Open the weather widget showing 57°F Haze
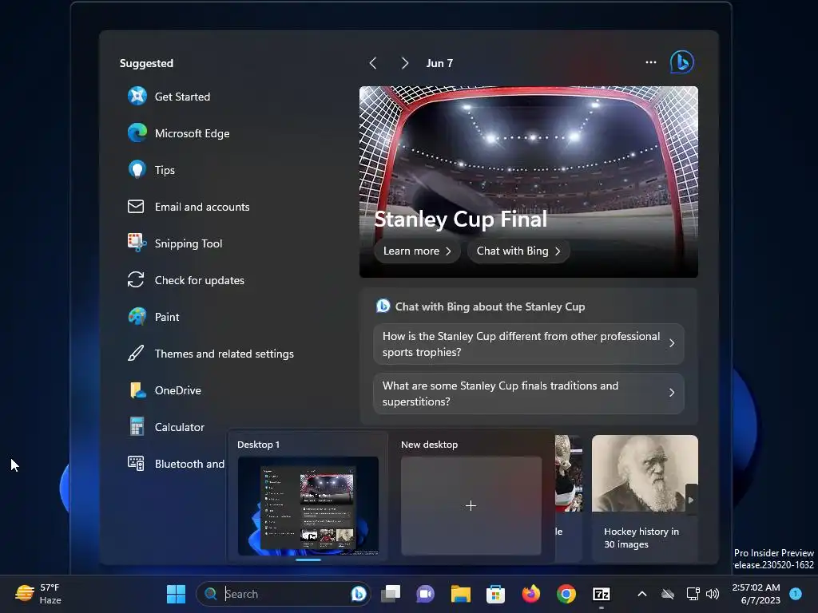 38,594
